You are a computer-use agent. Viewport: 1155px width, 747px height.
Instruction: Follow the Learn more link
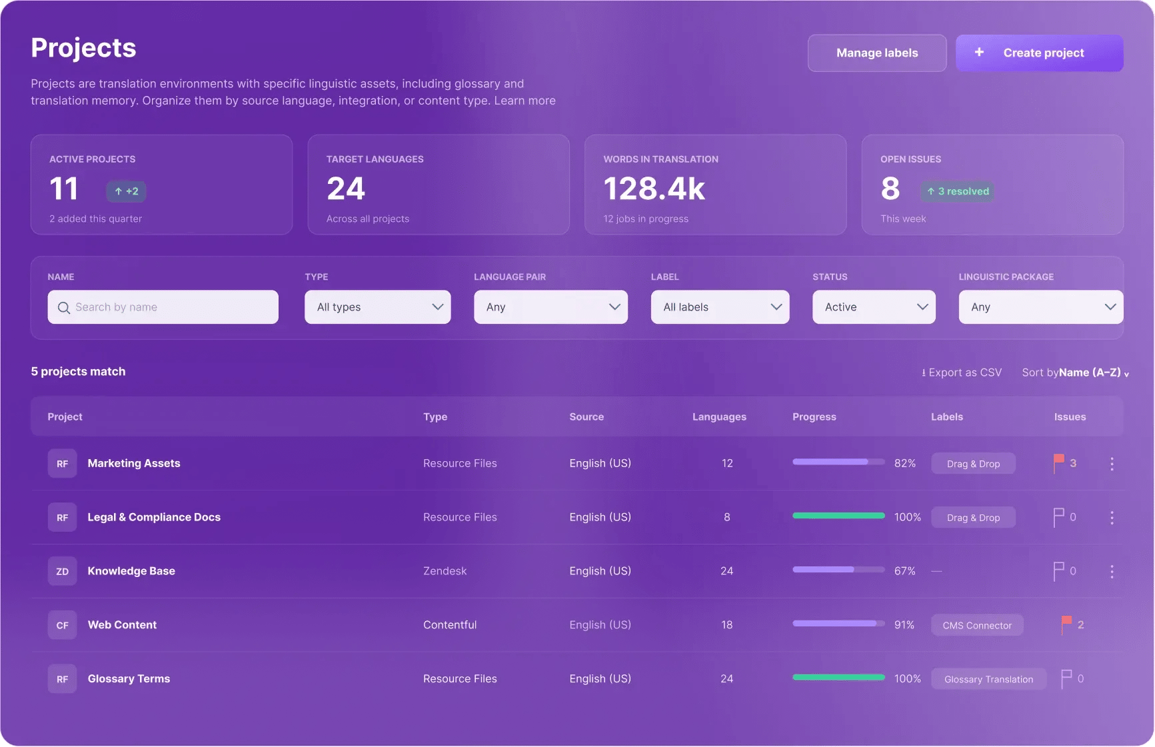tap(525, 101)
